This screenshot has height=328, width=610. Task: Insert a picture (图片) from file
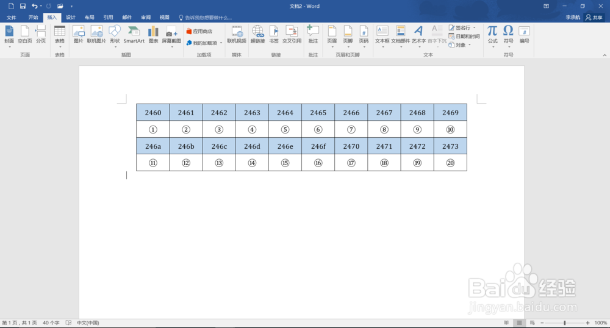pyautogui.click(x=78, y=35)
